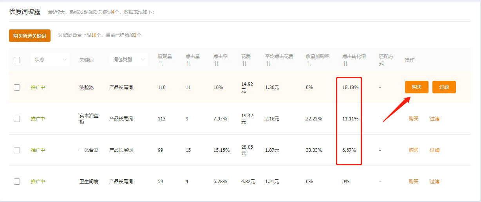This screenshot has height=202, width=481.
Task: Sort by 点击转化率 using its sort icon
Action: (x=345, y=64)
